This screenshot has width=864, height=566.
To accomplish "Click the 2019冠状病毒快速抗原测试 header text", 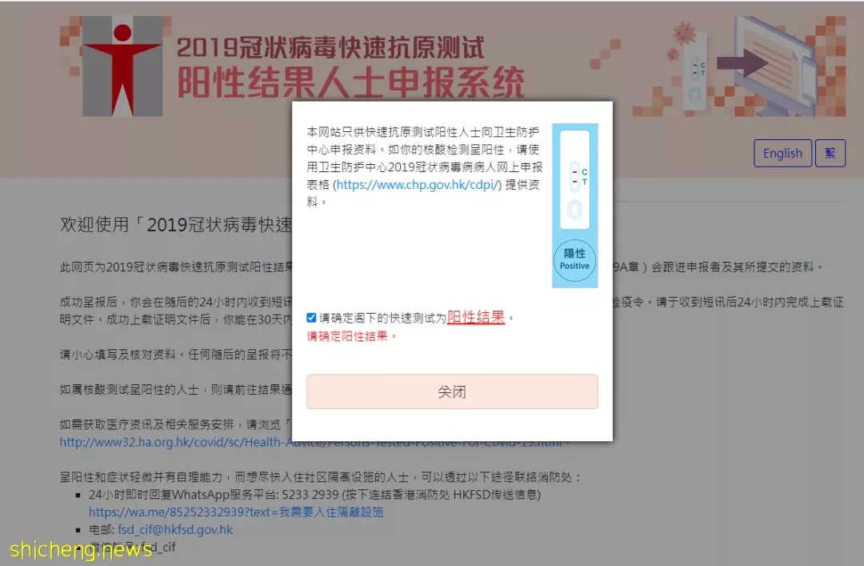I will coord(330,47).
